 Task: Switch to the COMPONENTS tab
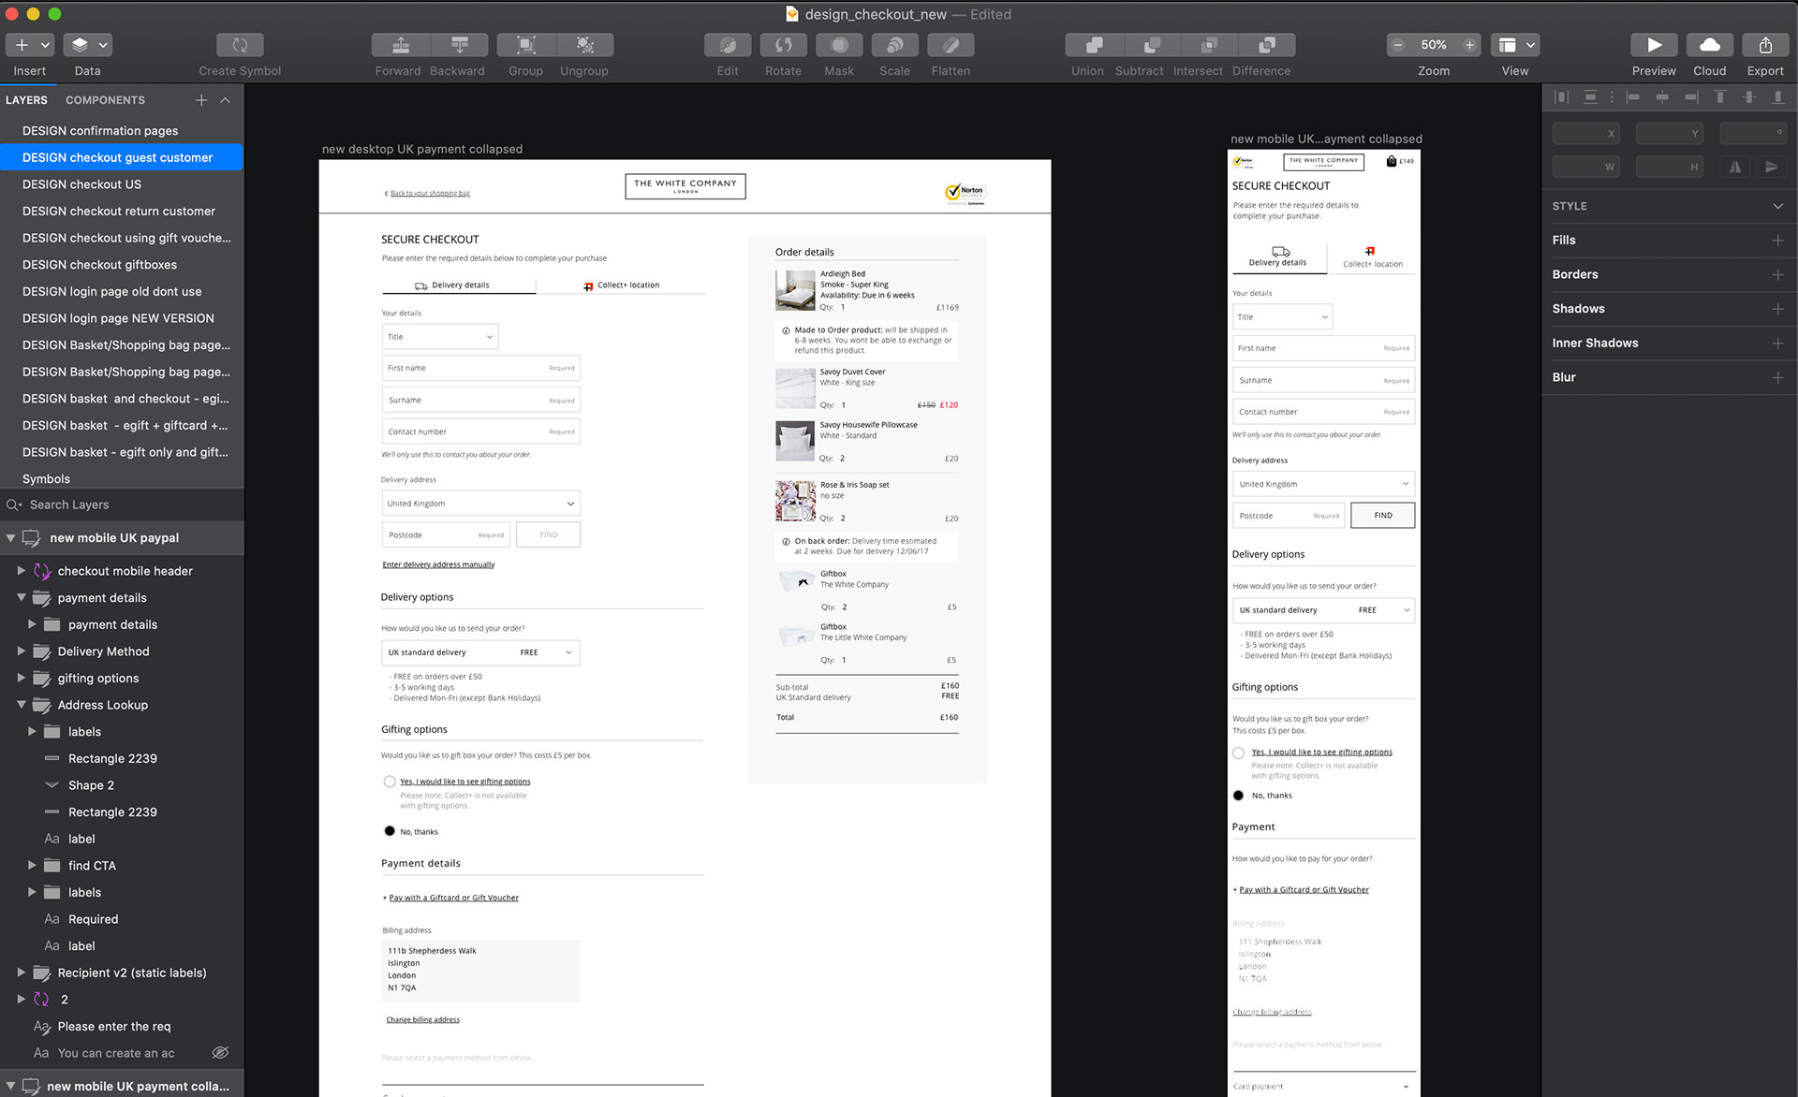(105, 100)
